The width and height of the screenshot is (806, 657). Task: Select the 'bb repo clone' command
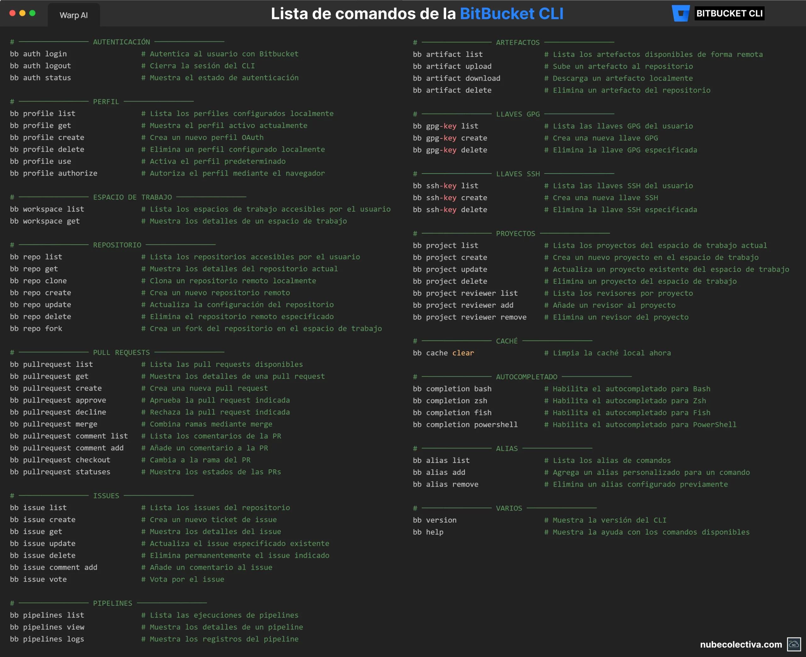point(38,280)
